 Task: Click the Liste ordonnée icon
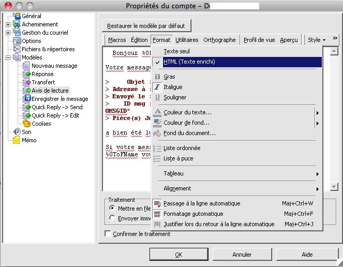[158, 148]
